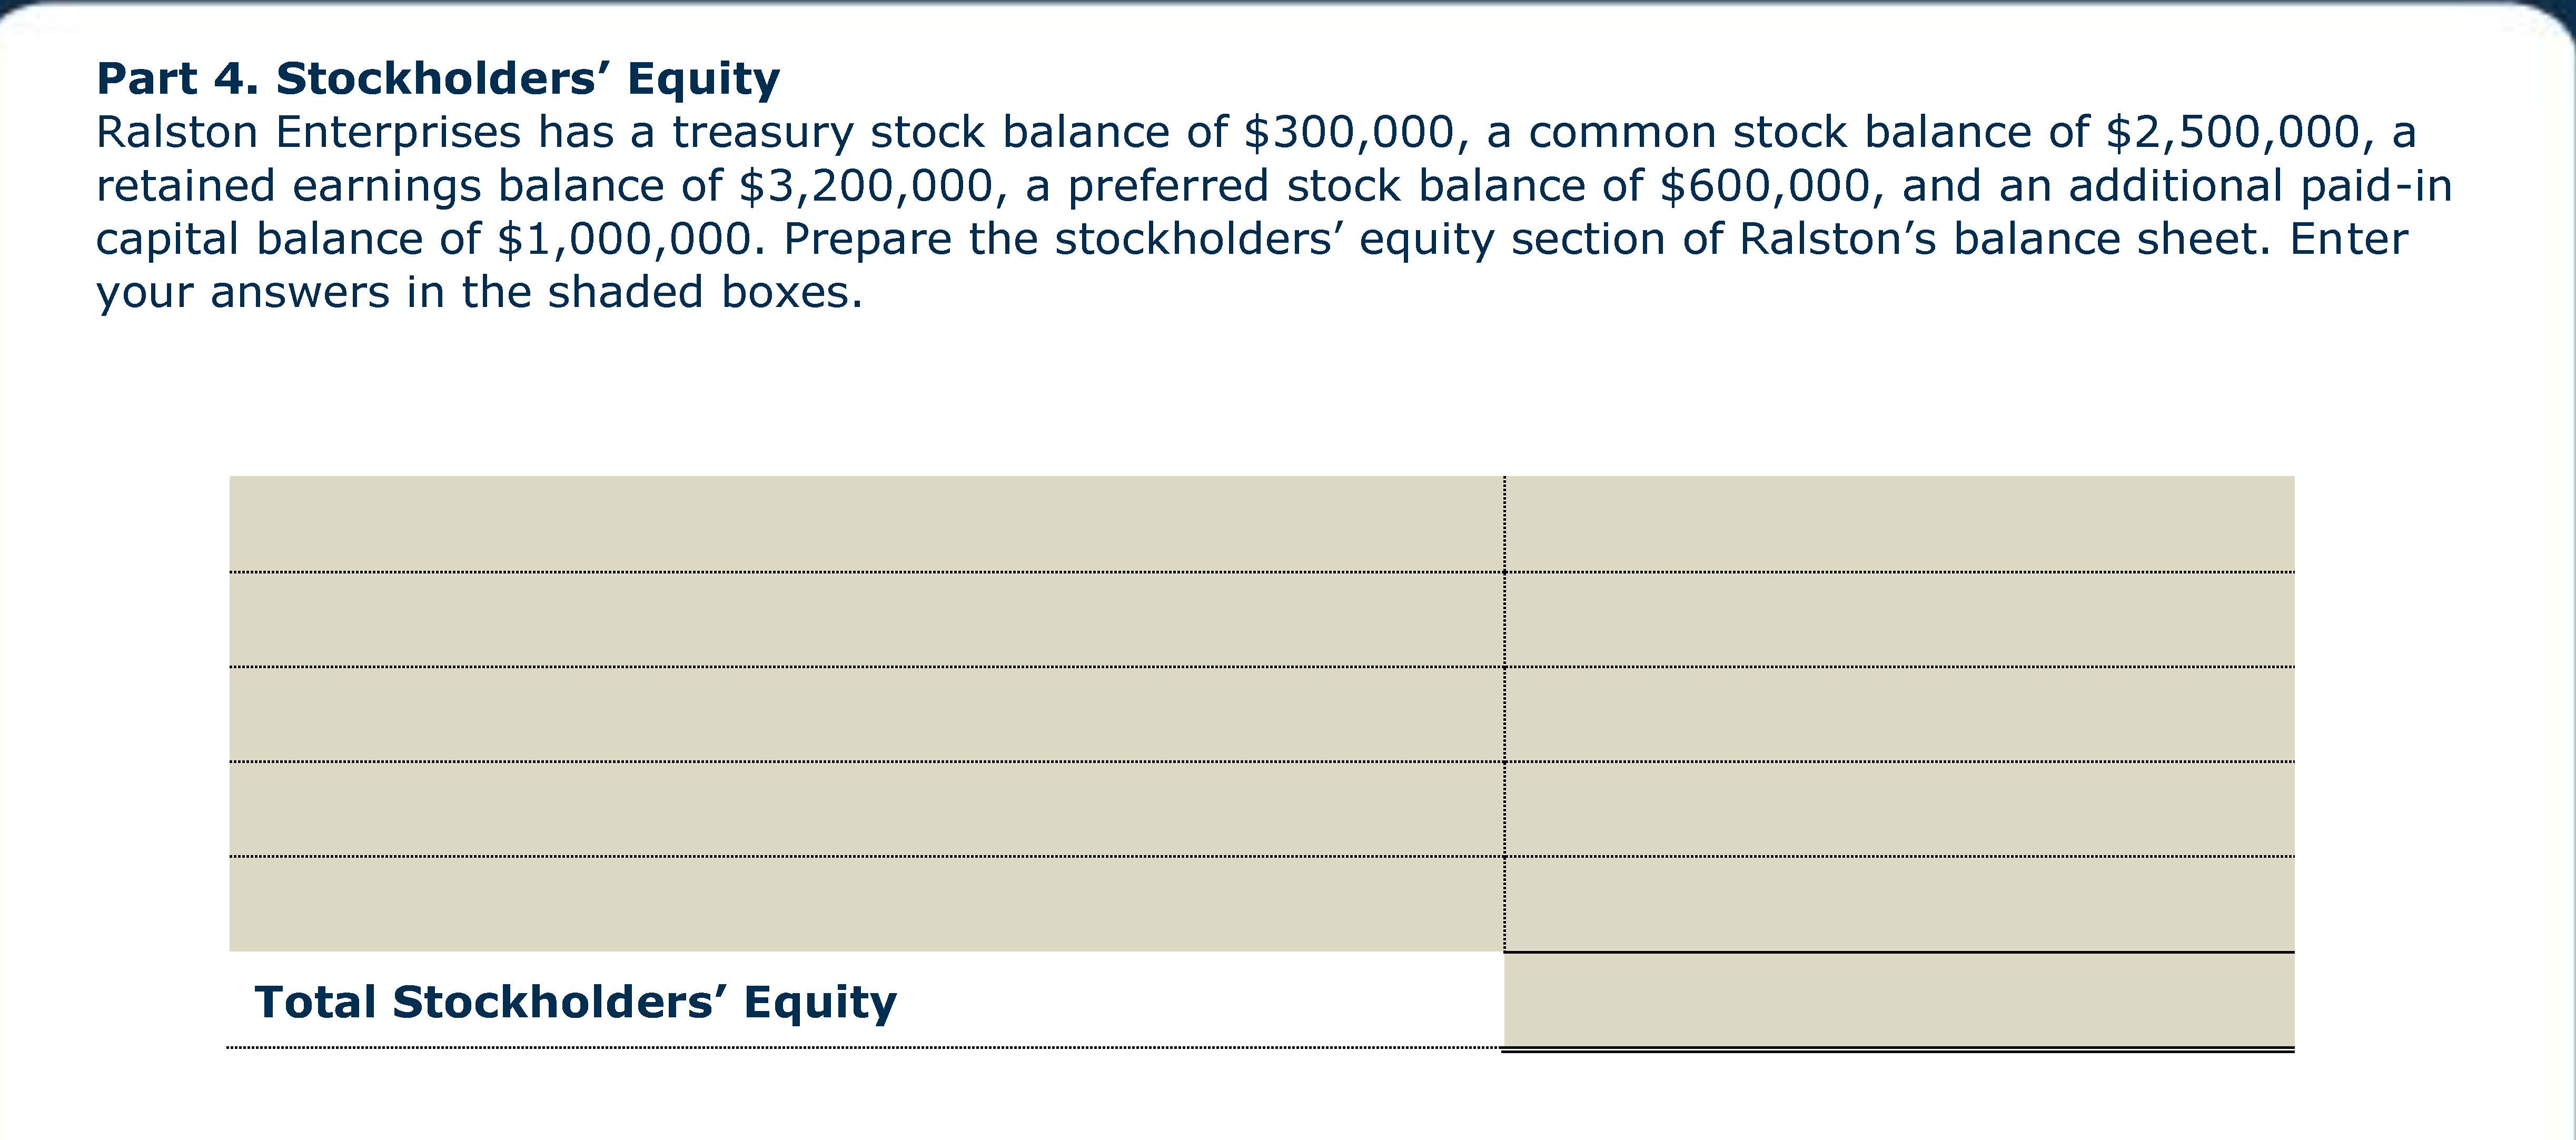Image resolution: width=2576 pixels, height=1140 pixels.
Task: Click the first row account name box
Action: click(x=866, y=524)
